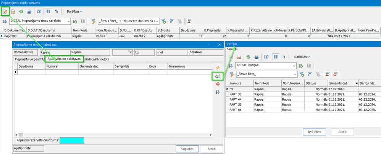The image size is (381, 154).
Task: Select the PART 66 row in Partijas
Action: click(x=304, y=110)
